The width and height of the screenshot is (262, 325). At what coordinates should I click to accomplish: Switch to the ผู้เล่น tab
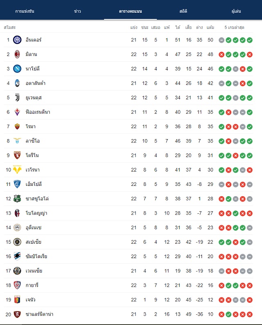click(x=236, y=11)
